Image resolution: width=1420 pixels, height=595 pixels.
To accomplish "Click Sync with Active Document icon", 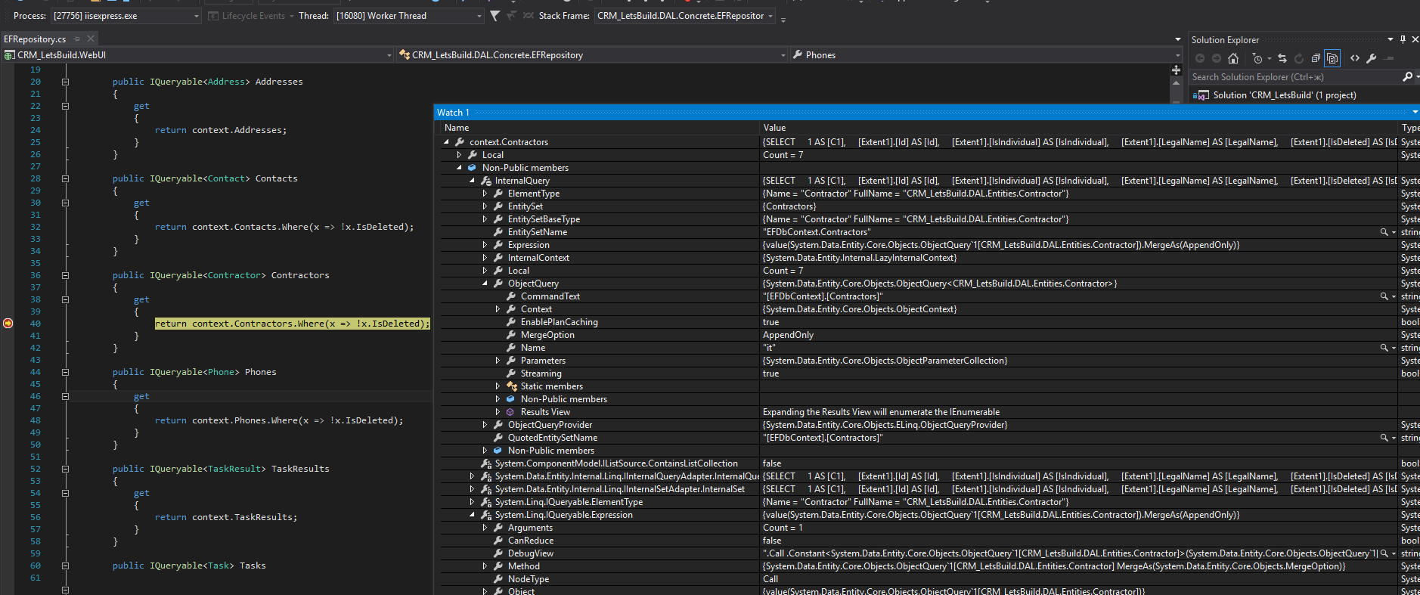I will point(1282,58).
